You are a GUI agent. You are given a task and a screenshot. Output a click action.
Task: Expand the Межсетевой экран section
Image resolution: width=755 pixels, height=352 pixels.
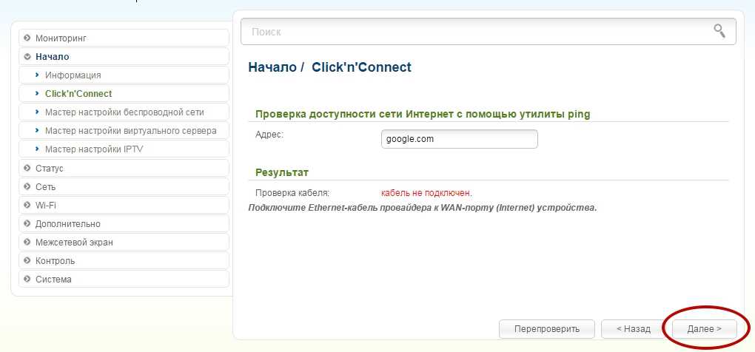[74, 242]
